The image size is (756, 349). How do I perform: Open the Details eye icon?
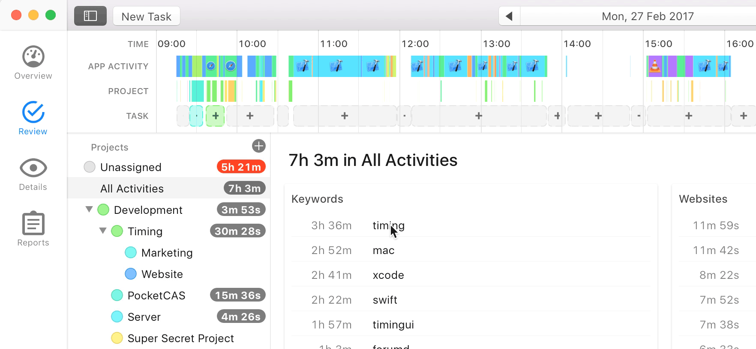point(33,168)
